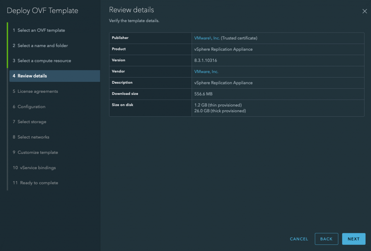Click the Cancel button
Screen dimensions: 371x251
(x=299, y=239)
